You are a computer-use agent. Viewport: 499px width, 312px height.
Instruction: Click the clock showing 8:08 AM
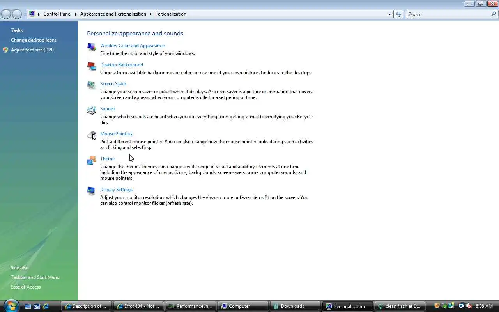[x=484, y=306]
